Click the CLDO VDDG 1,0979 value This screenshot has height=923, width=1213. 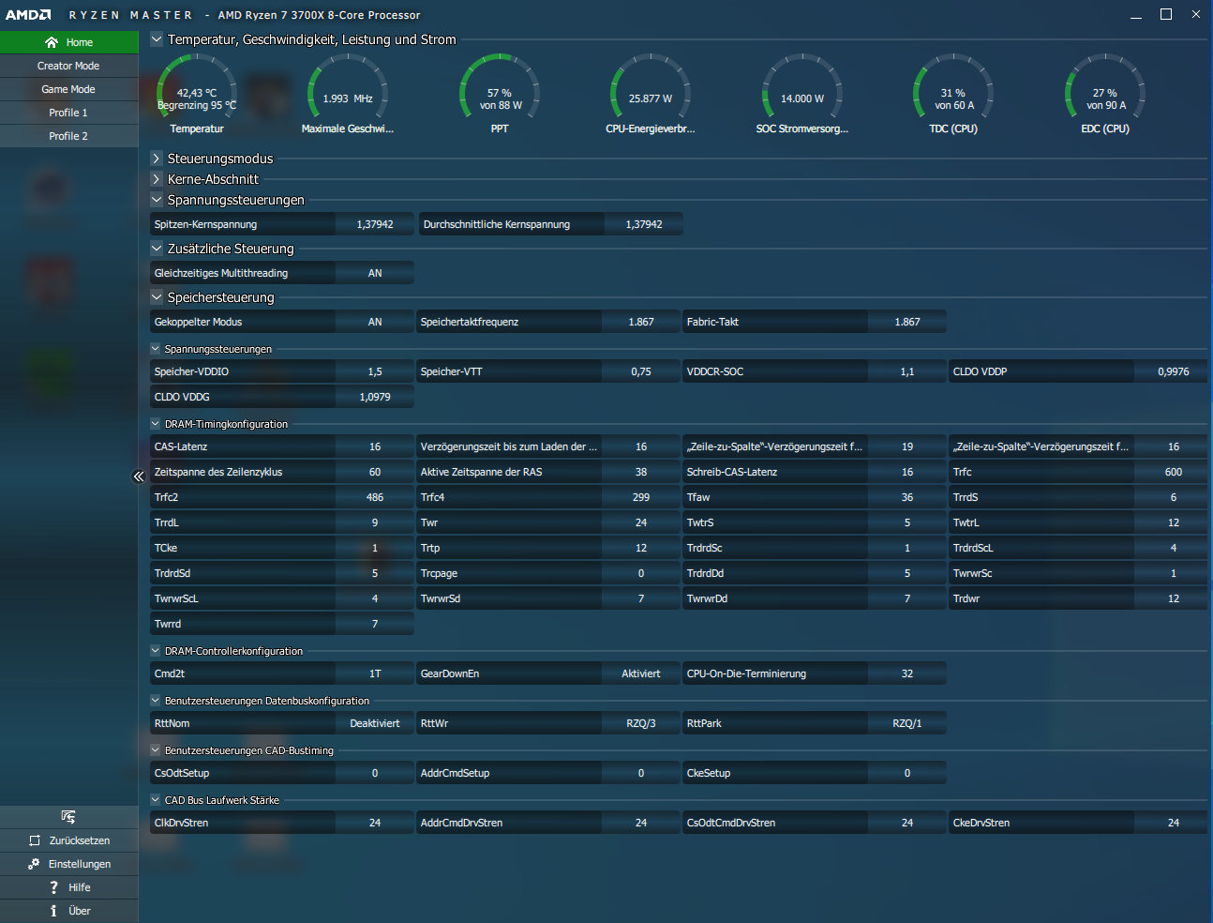click(375, 397)
